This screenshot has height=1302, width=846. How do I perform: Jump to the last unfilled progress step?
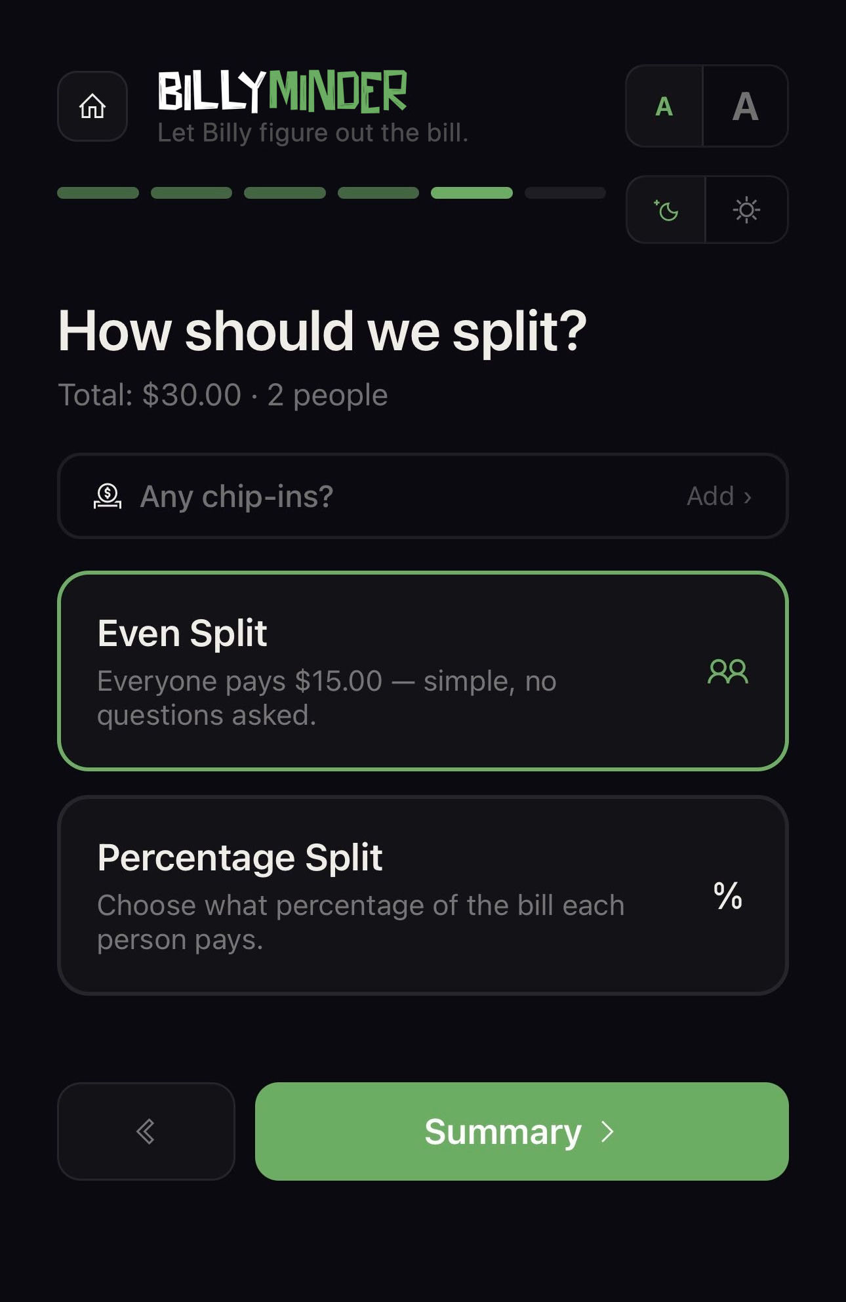pos(565,193)
